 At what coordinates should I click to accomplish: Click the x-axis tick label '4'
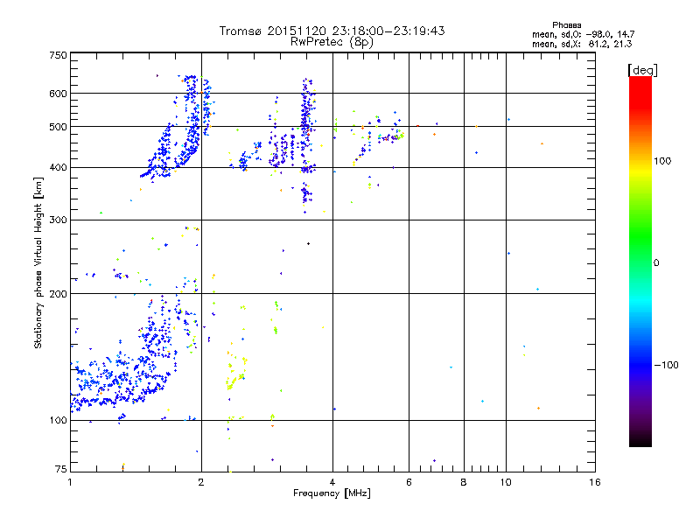[x=332, y=482]
